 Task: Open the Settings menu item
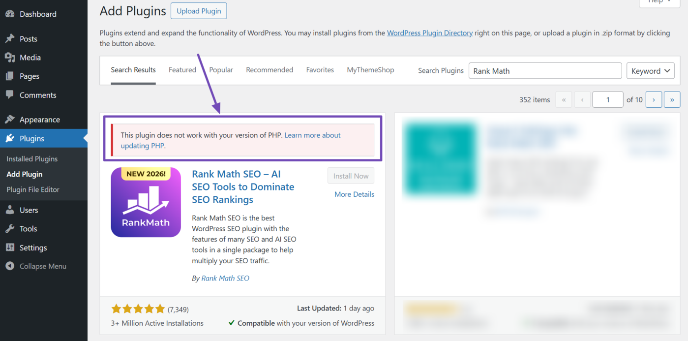coord(44,248)
